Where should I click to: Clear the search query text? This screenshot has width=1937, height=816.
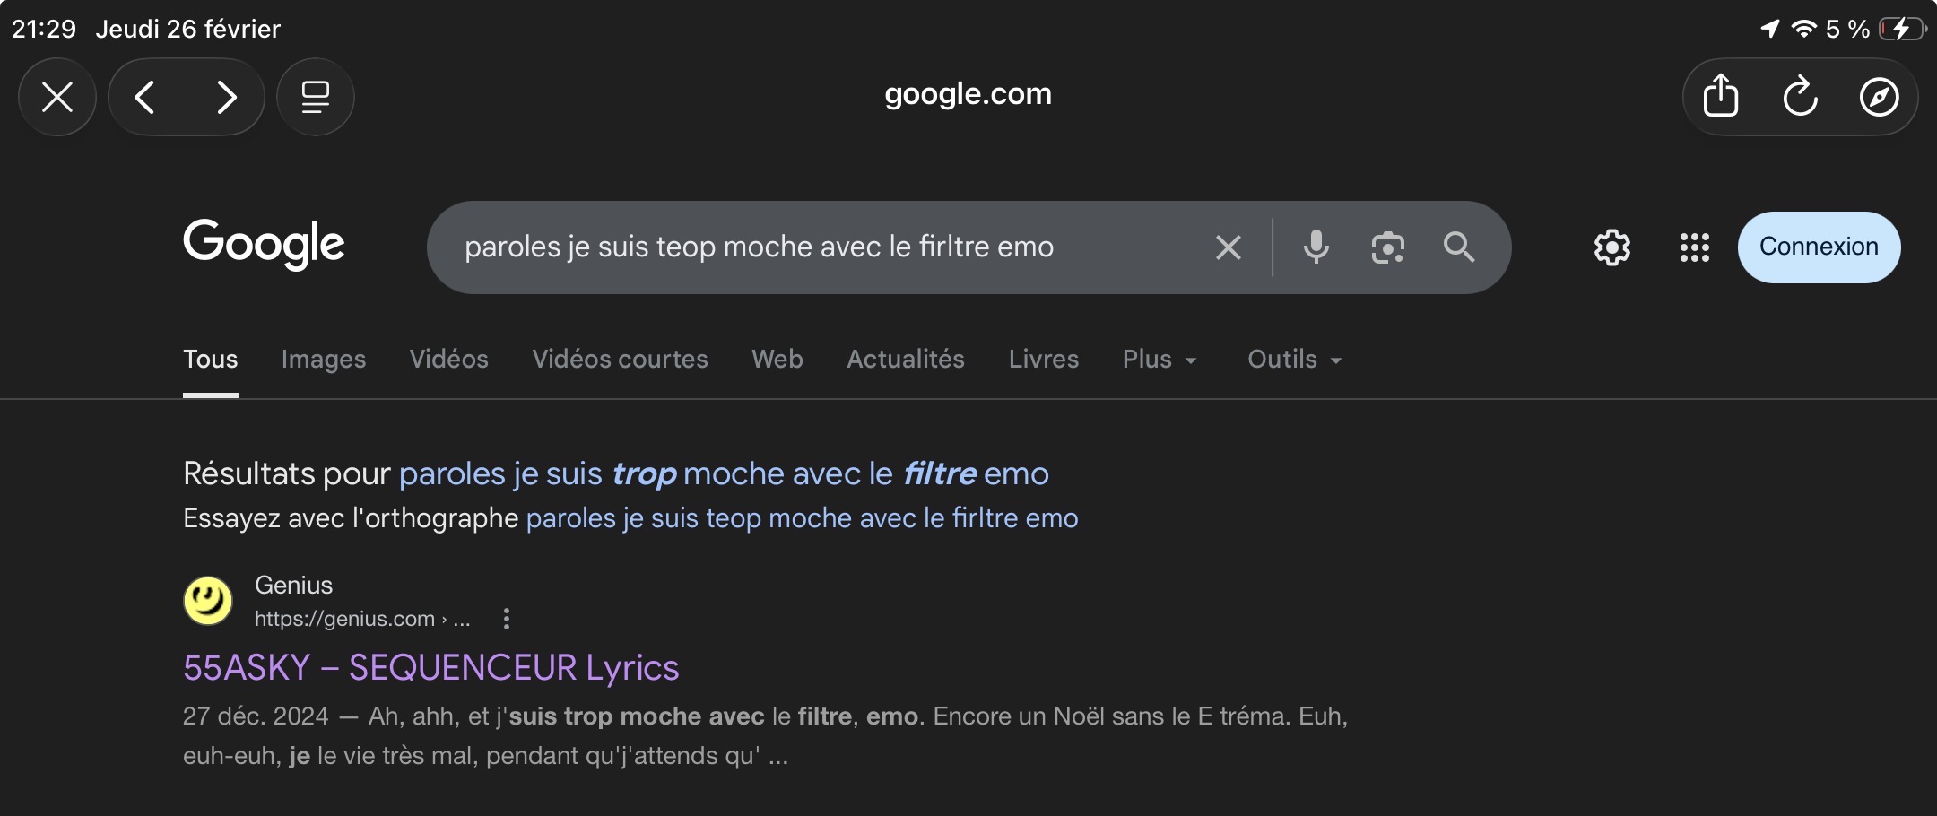(1228, 247)
